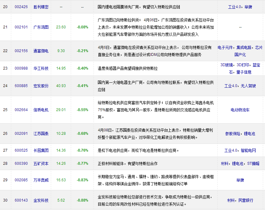
Task: Click the 参股保险 concept tag
Action: (233, 134)
